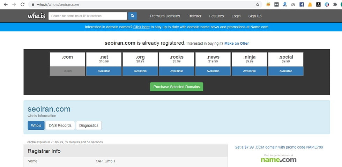Switch to the DNS Records tab
342x167 pixels.
(x=60, y=126)
